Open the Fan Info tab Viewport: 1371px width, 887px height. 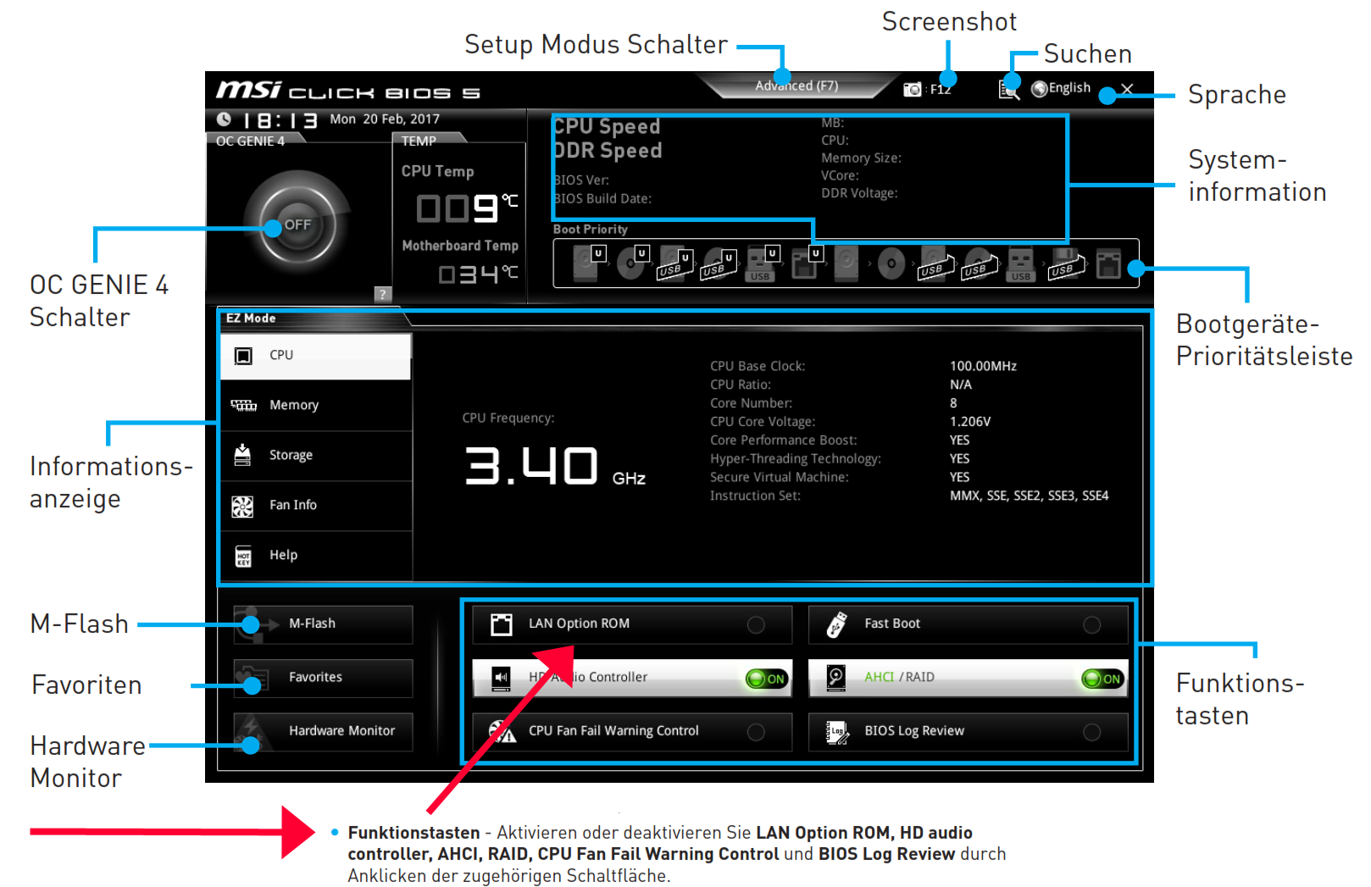point(316,506)
